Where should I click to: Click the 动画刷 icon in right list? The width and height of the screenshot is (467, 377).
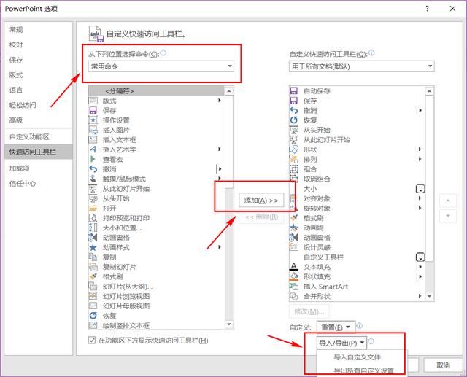(293, 228)
